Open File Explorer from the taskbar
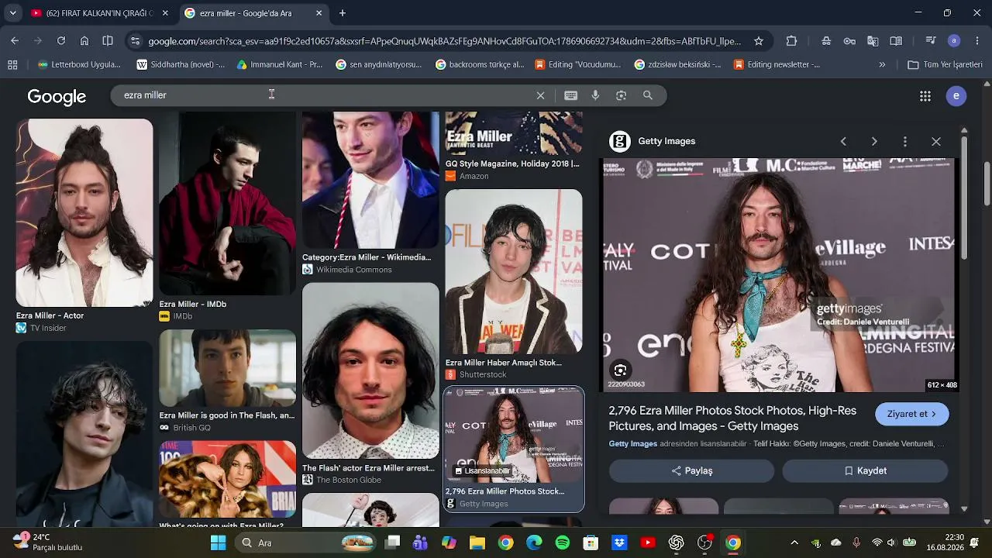The height and width of the screenshot is (558, 992). [477, 542]
